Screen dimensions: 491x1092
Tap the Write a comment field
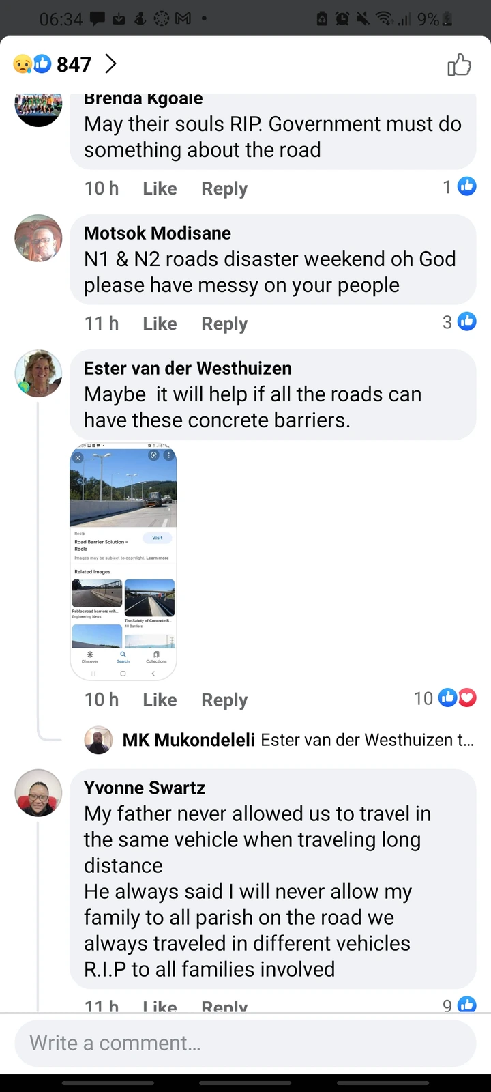click(245, 1043)
